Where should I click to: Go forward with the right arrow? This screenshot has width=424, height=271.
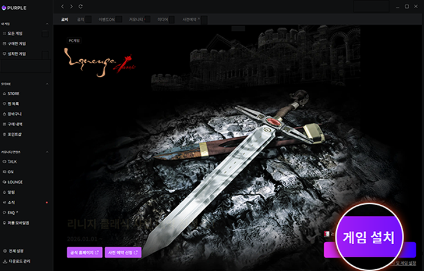pyautogui.click(x=72, y=6)
